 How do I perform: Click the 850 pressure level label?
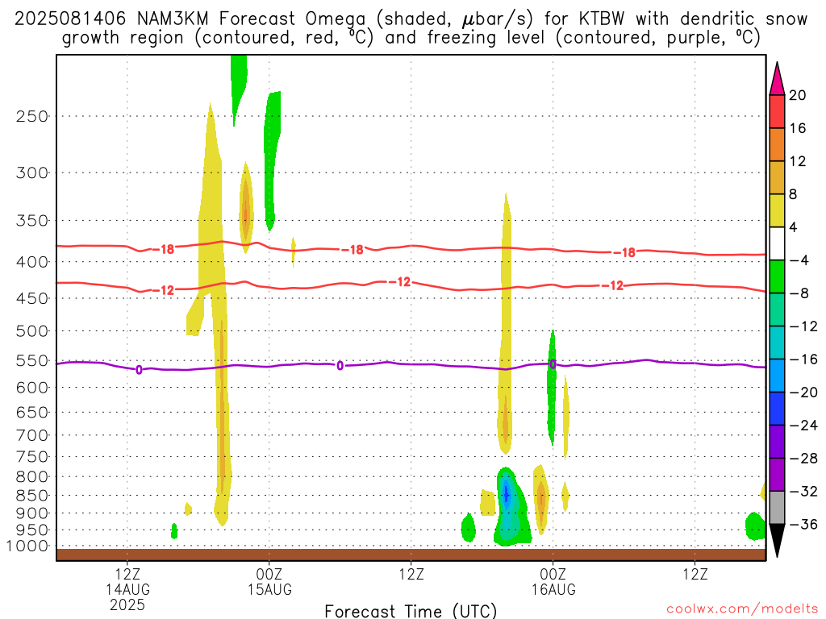coord(32,496)
